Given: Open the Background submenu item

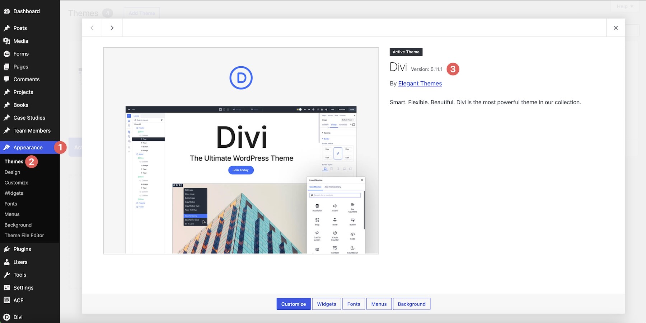Looking at the screenshot, I should (x=18, y=225).
